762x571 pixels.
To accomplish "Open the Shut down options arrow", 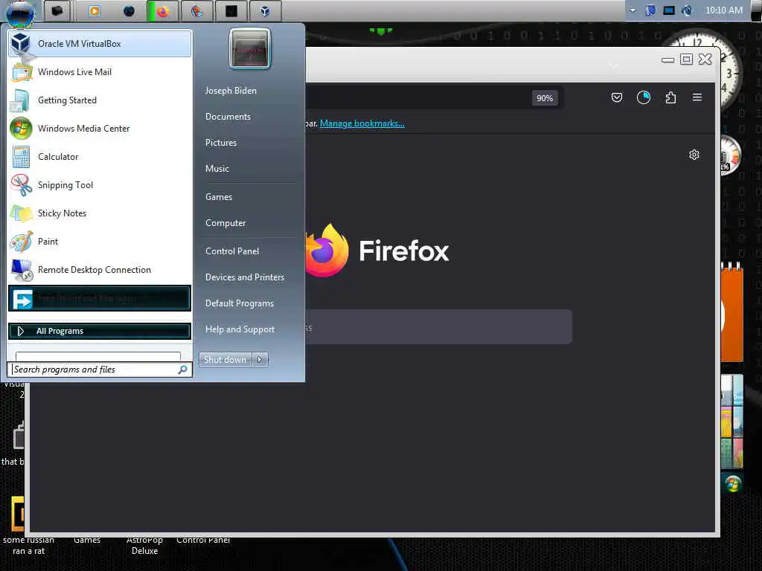I will pyautogui.click(x=260, y=360).
